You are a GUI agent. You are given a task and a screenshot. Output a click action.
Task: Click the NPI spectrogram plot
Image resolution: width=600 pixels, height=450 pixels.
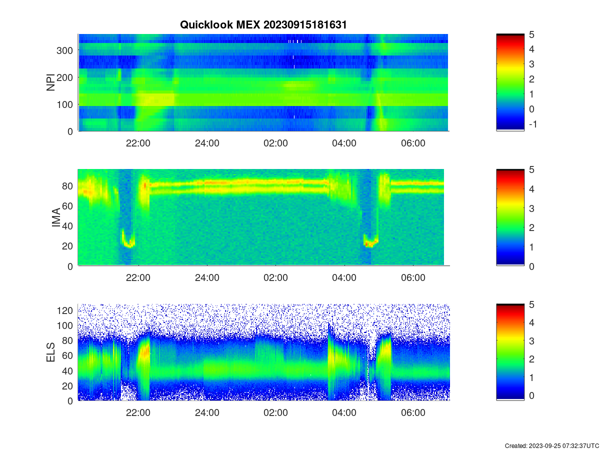pos(263,82)
